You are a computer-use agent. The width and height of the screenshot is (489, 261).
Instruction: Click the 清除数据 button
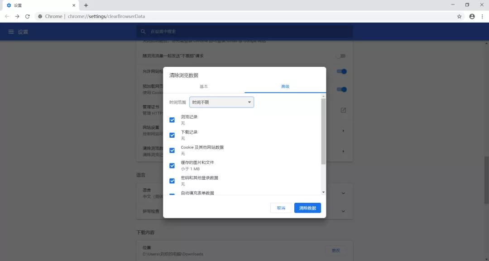click(x=307, y=208)
